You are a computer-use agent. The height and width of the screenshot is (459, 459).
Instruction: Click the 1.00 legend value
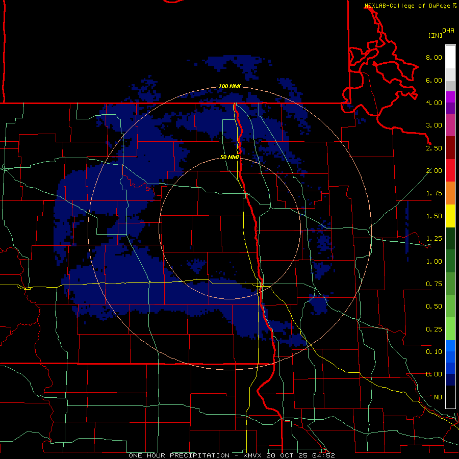click(x=434, y=262)
